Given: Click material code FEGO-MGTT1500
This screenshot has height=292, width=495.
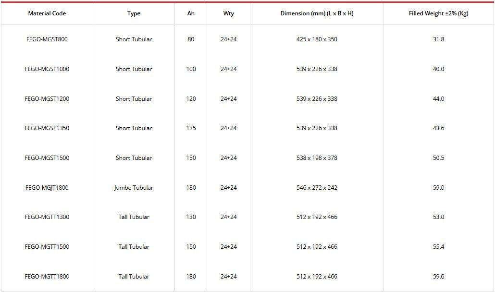Looking at the screenshot, I should (x=47, y=247).
